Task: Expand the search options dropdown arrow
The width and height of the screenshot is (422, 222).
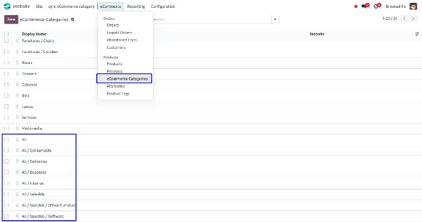Action: tap(275, 19)
